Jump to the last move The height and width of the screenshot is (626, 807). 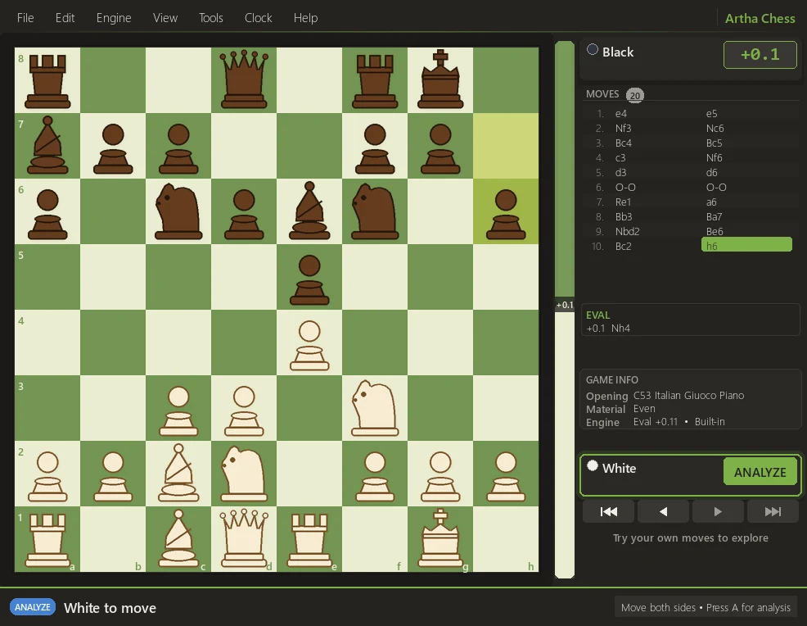[773, 511]
